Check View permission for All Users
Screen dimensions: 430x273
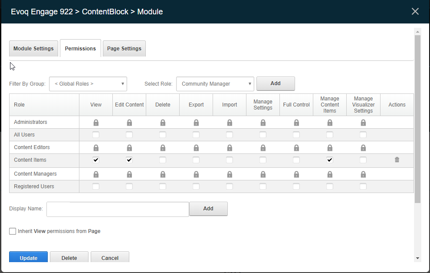click(x=96, y=135)
